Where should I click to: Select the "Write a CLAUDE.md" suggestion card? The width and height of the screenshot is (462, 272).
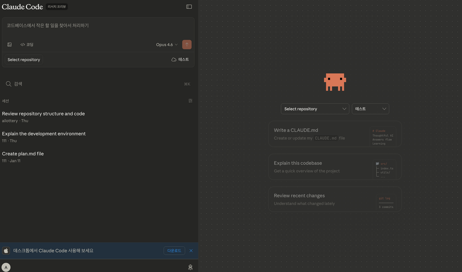coord(335,134)
